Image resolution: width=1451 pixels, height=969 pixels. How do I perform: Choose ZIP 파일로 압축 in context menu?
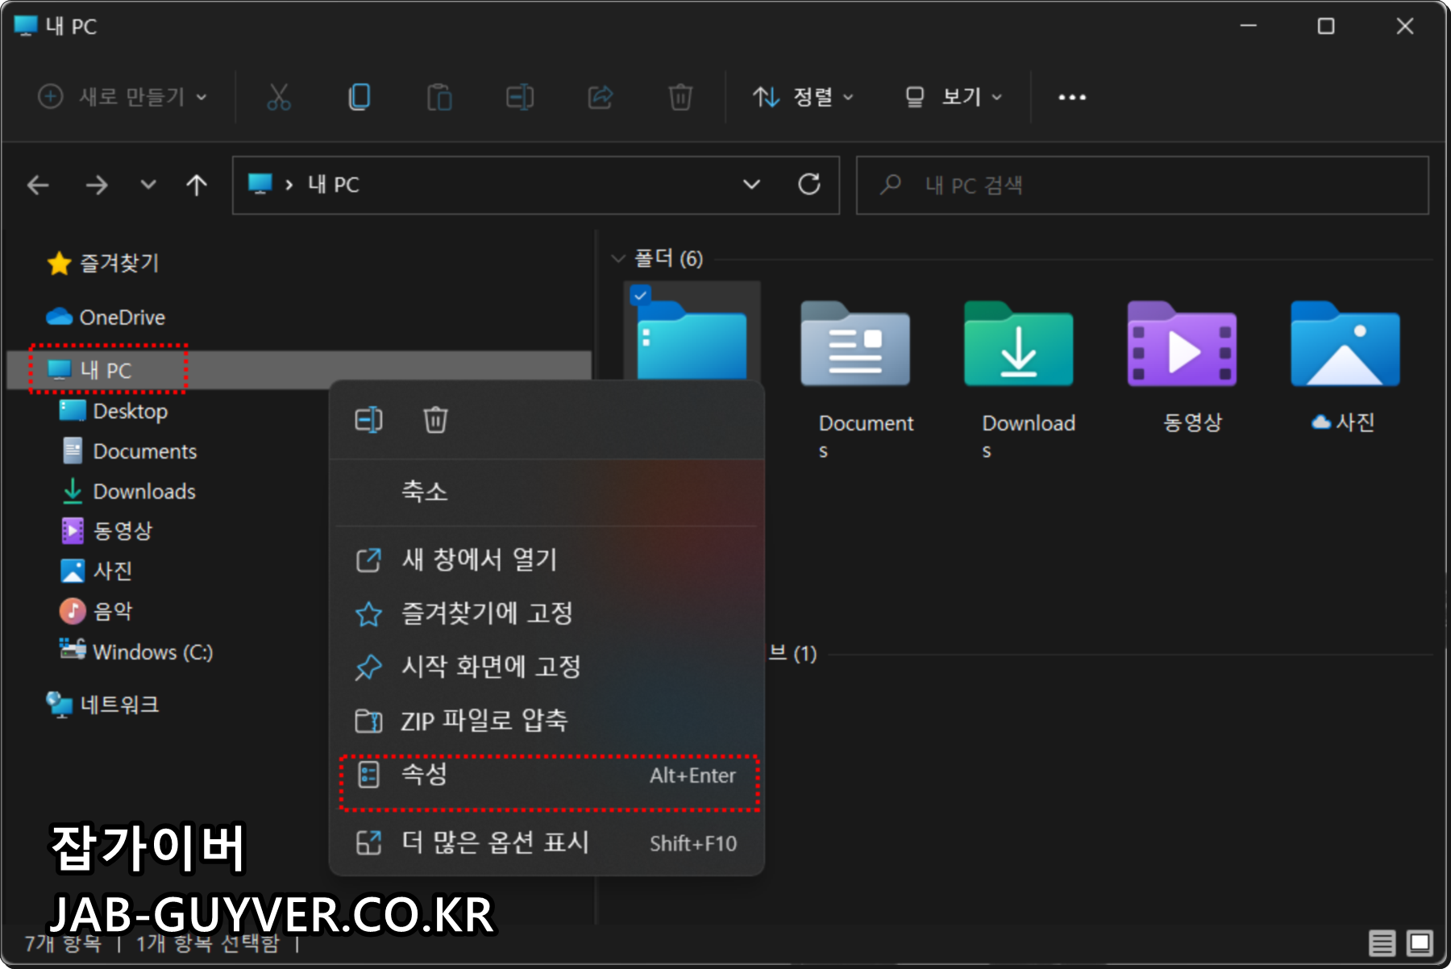[547, 721]
